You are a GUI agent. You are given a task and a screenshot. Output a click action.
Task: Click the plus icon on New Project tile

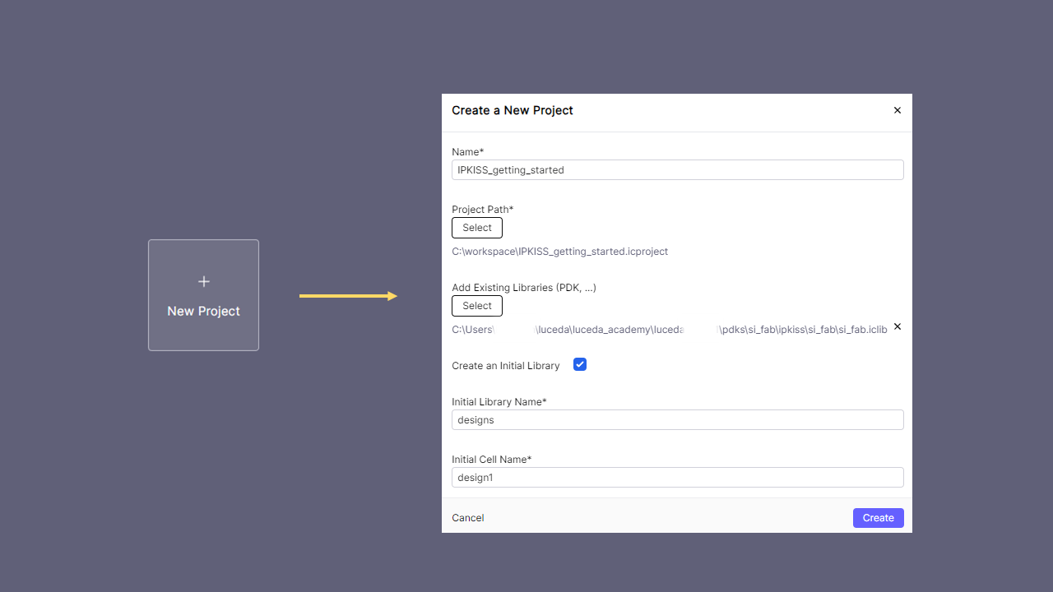204,281
